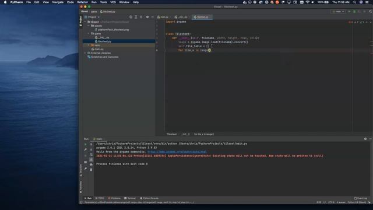The height and width of the screenshot is (210, 373).
Task: Open 4 spaces indent selector
Action: pos(341,202)
